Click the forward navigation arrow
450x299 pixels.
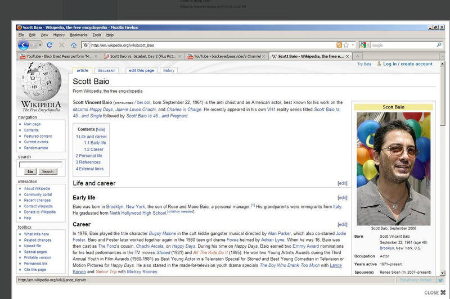coord(34,45)
